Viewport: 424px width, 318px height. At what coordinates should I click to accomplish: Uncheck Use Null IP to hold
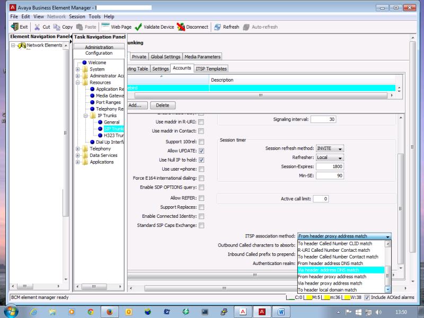pos(201,160)
